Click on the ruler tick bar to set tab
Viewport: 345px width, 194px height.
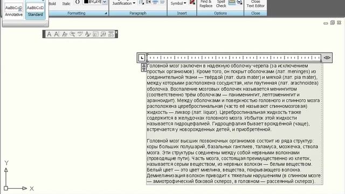(234, 58)
